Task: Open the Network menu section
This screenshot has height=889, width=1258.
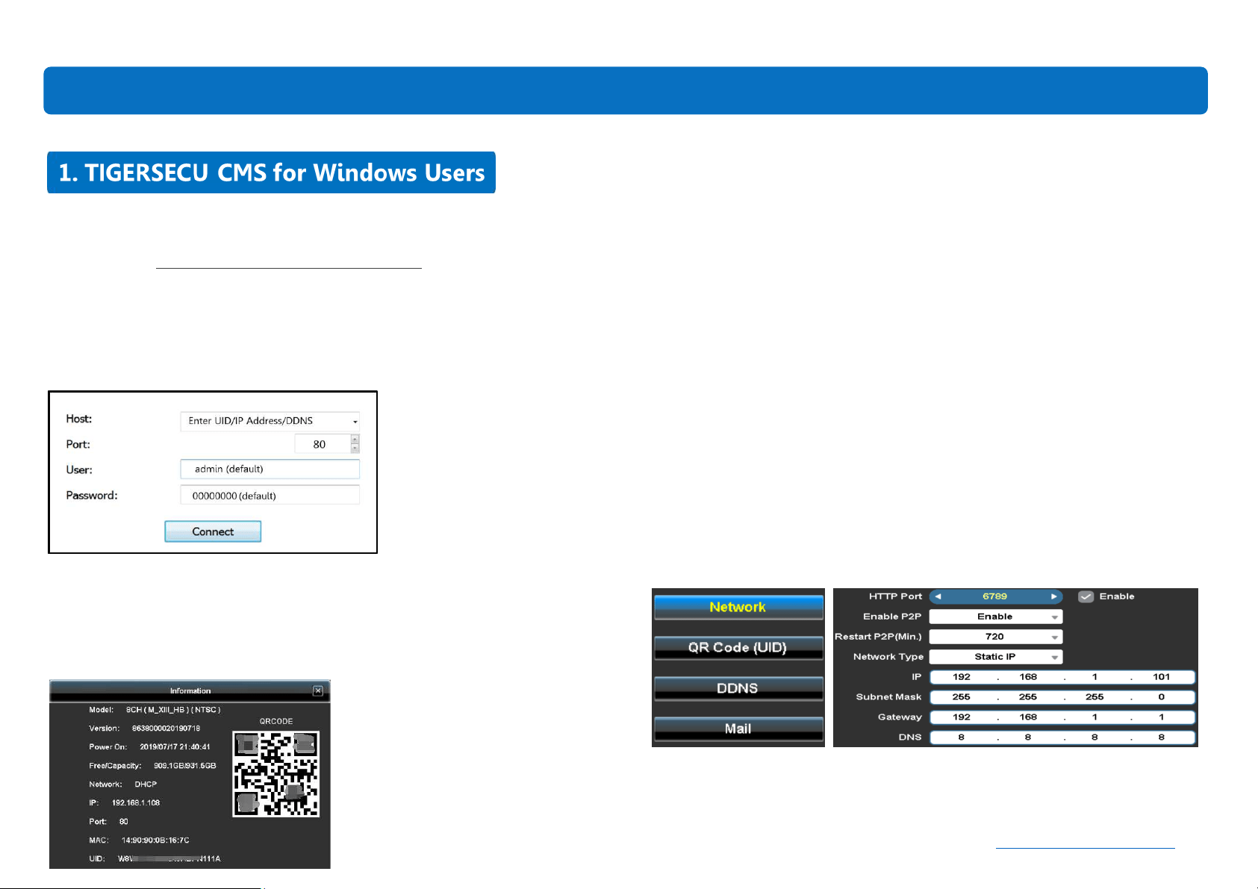Action: 738,607
